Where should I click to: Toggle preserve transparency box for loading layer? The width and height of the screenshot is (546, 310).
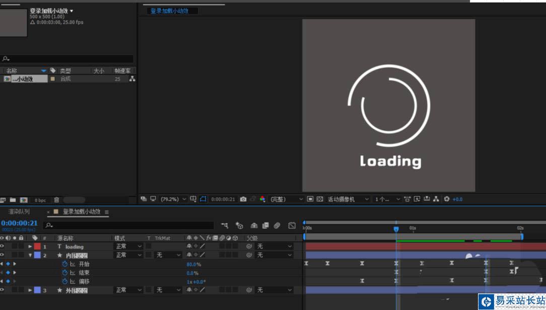pyautogui.click(x=149, y=246)
